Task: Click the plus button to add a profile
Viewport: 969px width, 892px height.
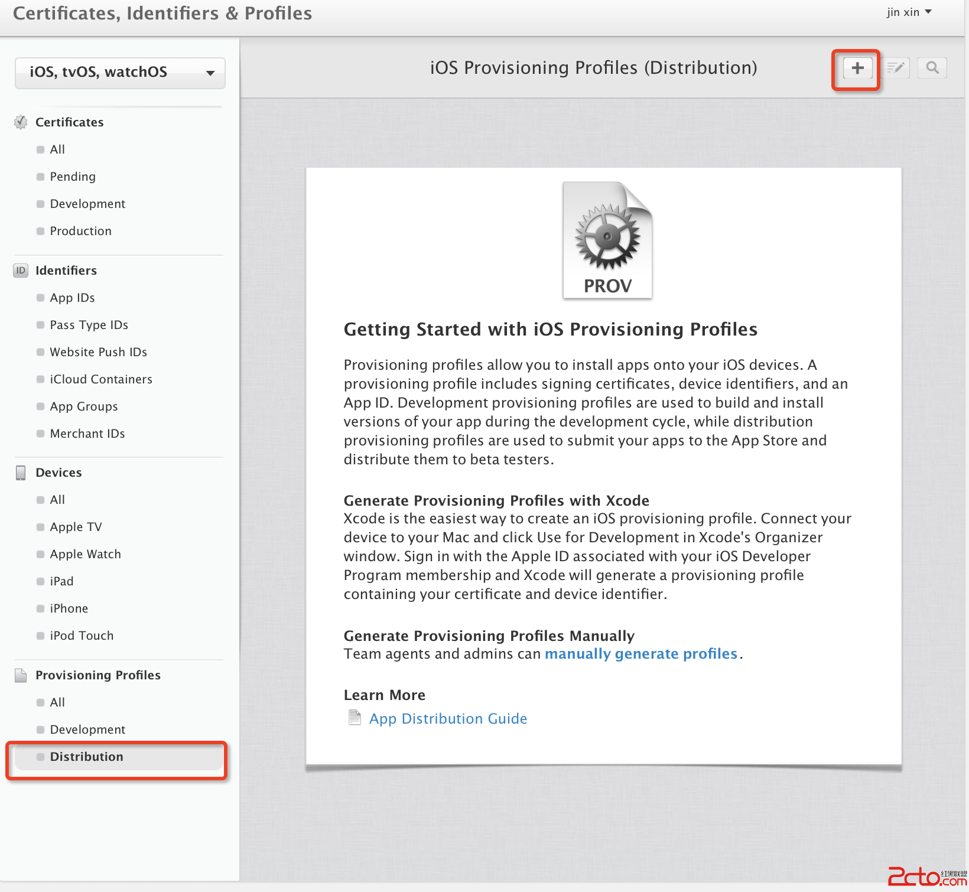Action: tap(857, 69)
